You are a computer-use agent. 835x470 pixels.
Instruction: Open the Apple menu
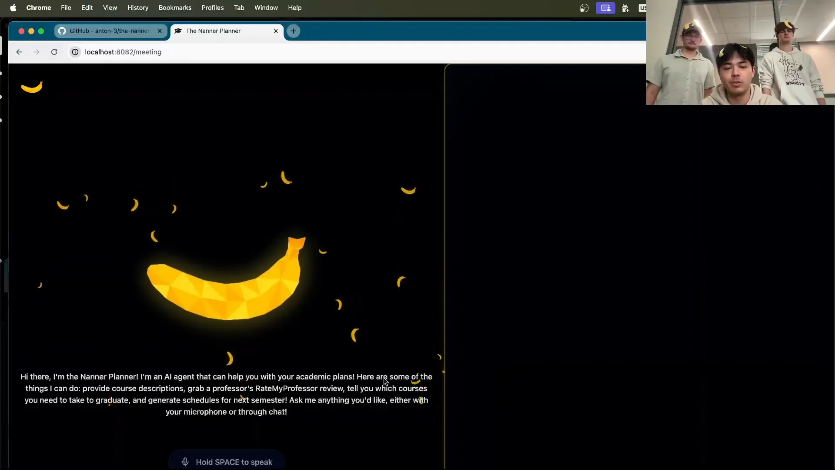13,7
